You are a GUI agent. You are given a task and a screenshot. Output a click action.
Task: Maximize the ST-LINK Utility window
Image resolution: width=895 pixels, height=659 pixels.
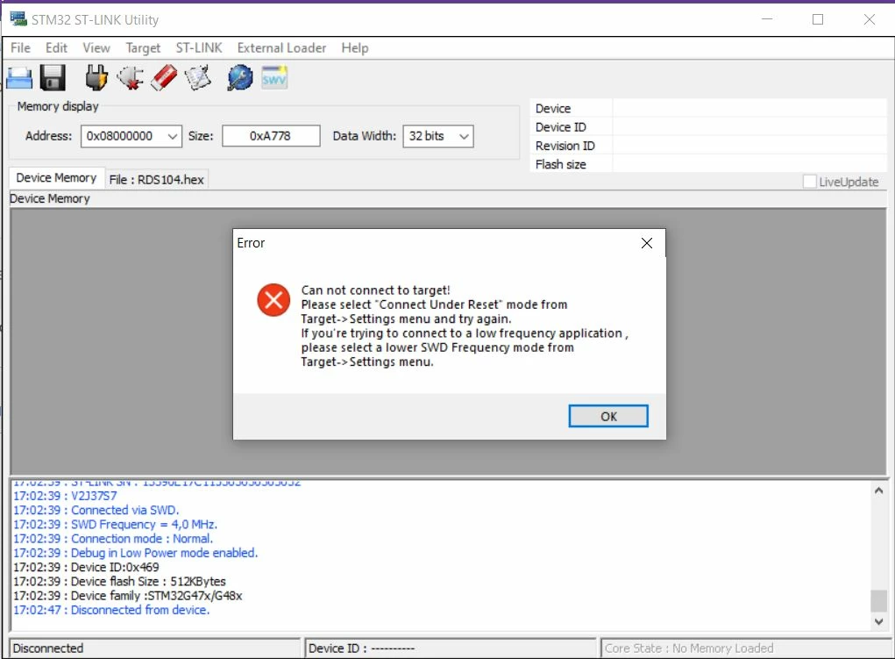818,19
